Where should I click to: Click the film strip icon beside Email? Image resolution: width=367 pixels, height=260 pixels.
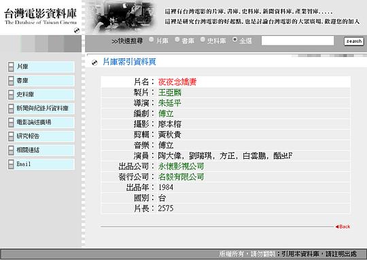(11, 164)
